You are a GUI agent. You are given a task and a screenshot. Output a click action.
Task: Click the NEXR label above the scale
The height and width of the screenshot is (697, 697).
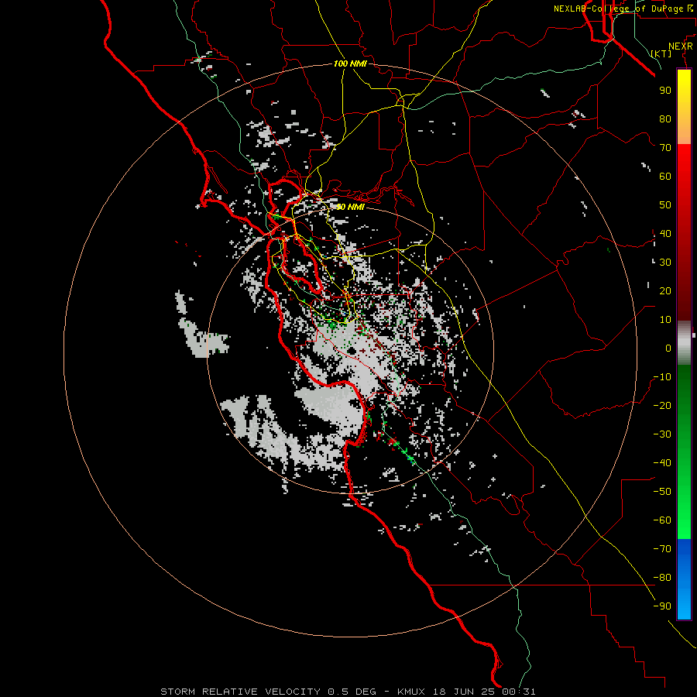[x=680, y=46]
